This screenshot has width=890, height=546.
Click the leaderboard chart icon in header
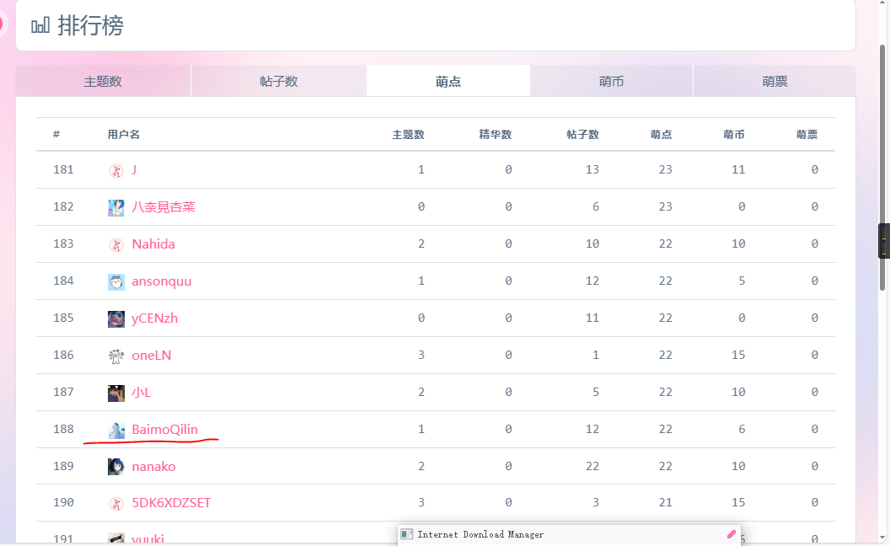pyautogui.click(x=40, y=26)
